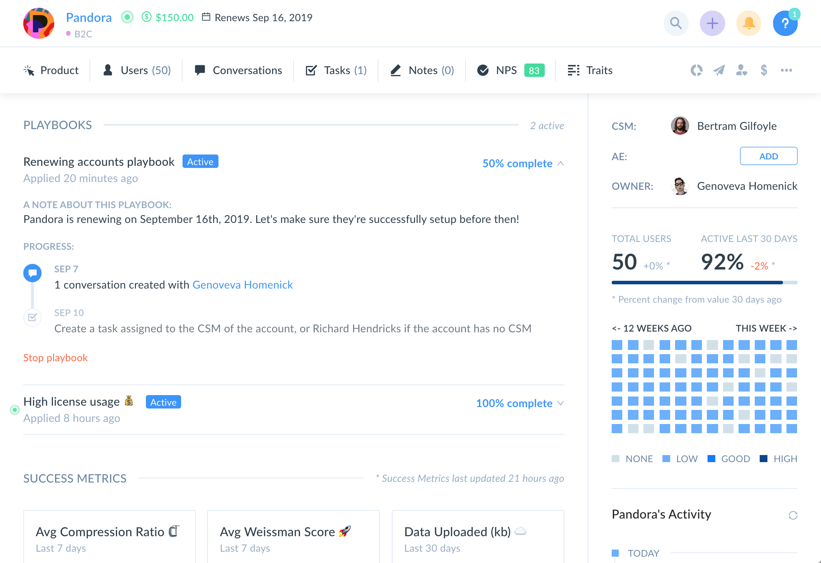Click the active users progress bar

pos(704,283)
